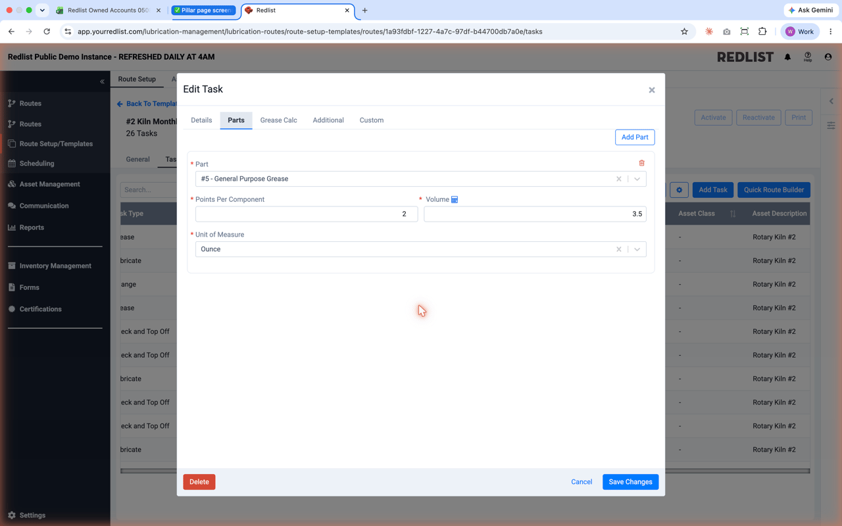The width and height of the screenshot is (842, 526).
Task: Follow the Back To Templates link
Action: (147, 104)
